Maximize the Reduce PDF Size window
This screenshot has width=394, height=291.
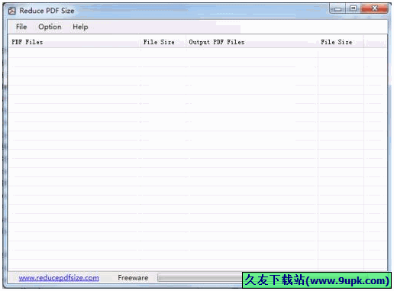(x=353, y=8)
